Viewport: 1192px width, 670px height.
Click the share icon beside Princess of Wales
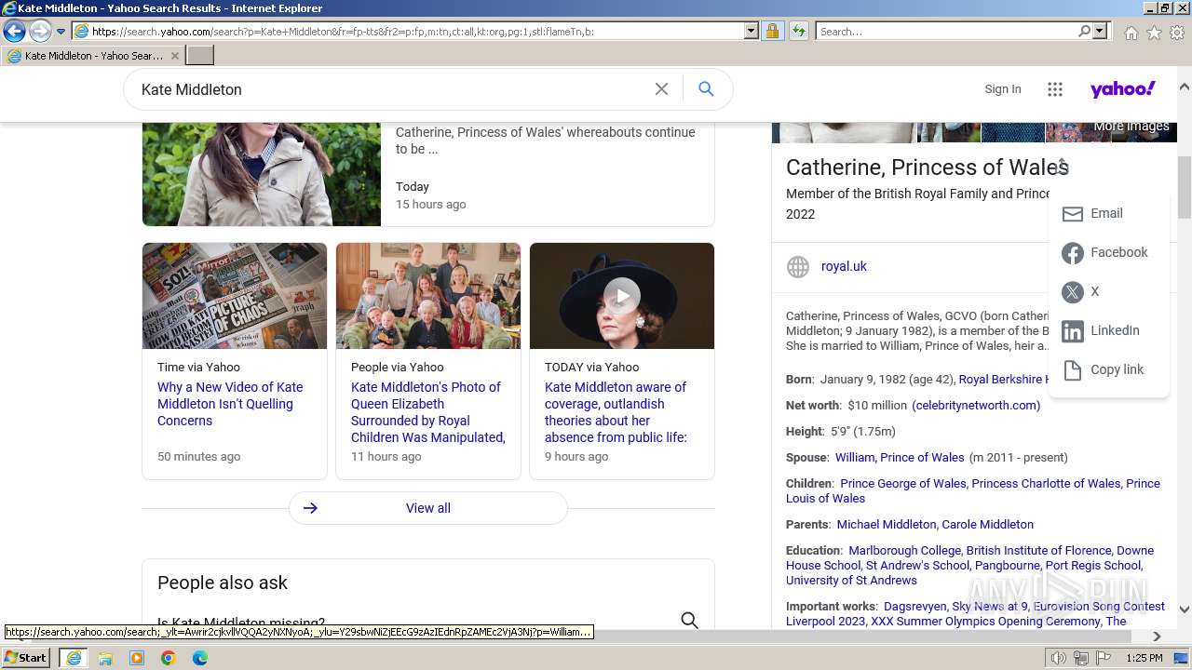[1062, 166]
